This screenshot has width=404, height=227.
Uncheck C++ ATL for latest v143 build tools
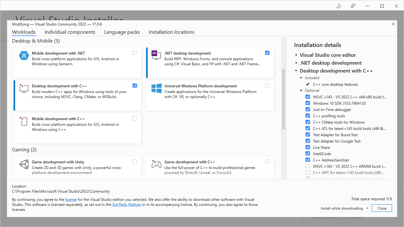pos(308,128)
